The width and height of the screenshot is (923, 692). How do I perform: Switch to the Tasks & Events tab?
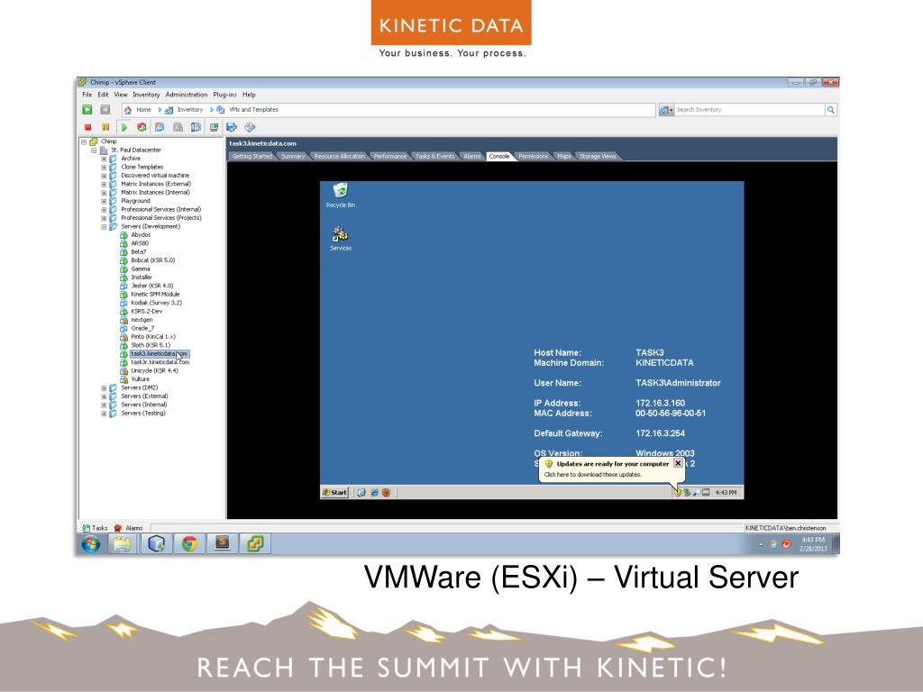[x=434, y=157]
